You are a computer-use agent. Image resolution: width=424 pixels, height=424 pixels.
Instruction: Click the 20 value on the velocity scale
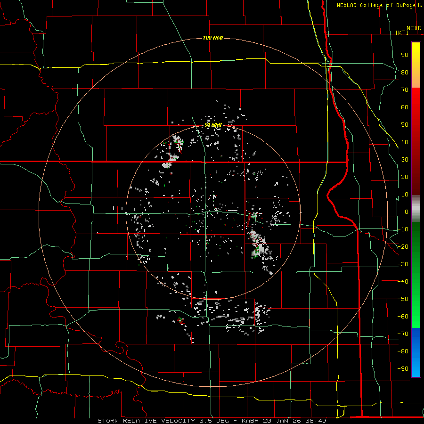405,177
